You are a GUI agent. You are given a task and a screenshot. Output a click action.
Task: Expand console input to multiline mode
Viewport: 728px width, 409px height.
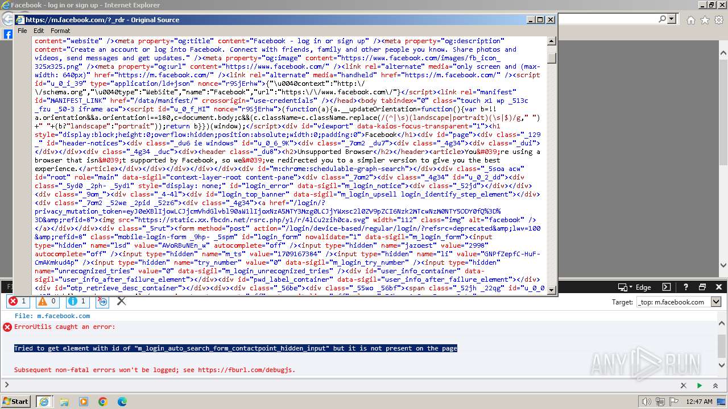click(714, 385)
